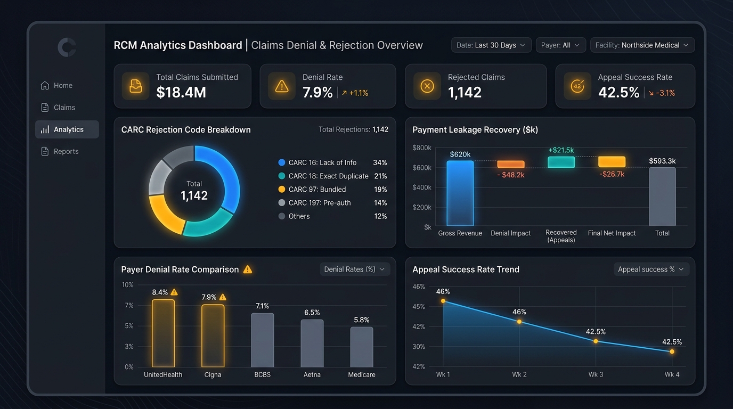
Task: Click the Appeal Success Rate circular icon
Action: click(577, 86)
